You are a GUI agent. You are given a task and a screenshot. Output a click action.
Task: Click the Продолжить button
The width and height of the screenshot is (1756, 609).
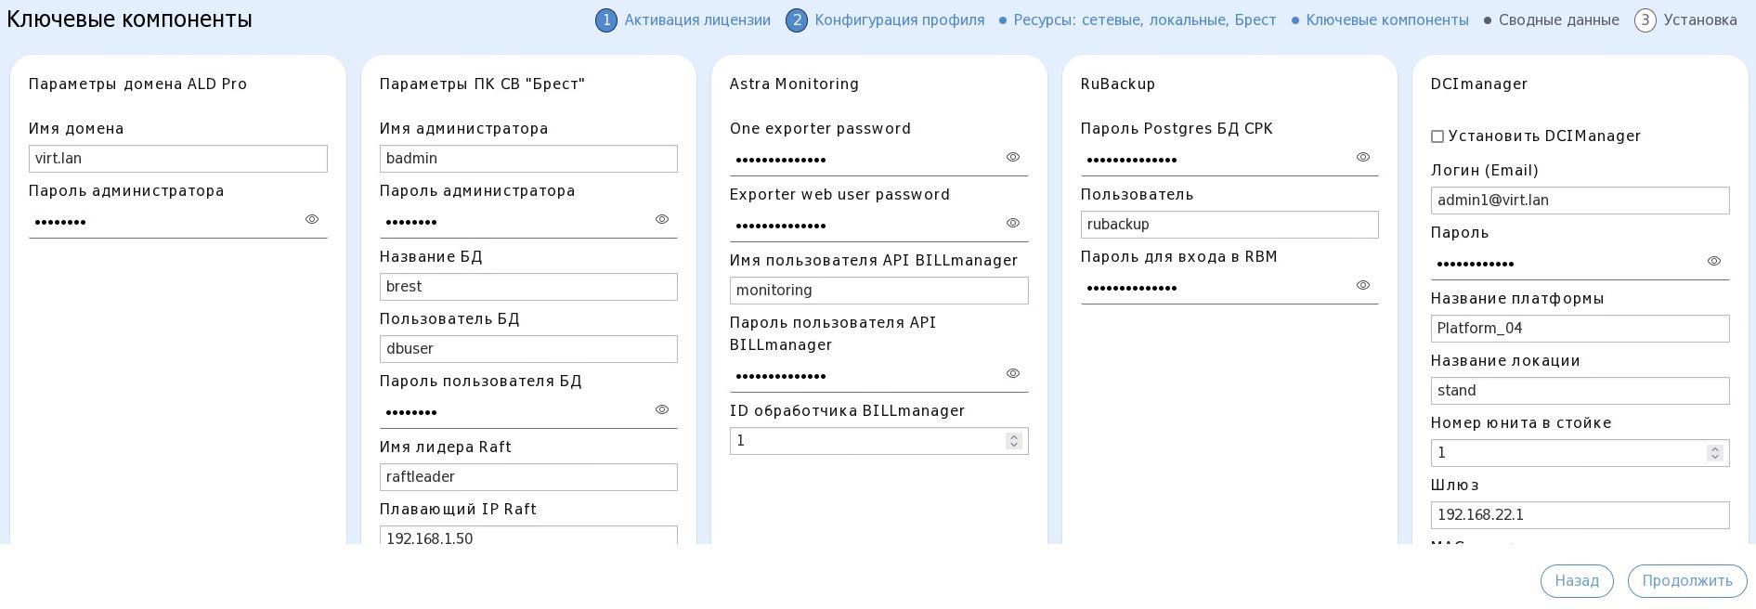(1687, 581)
